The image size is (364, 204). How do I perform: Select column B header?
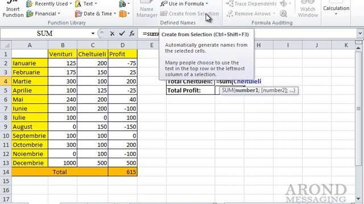[63, 45]
